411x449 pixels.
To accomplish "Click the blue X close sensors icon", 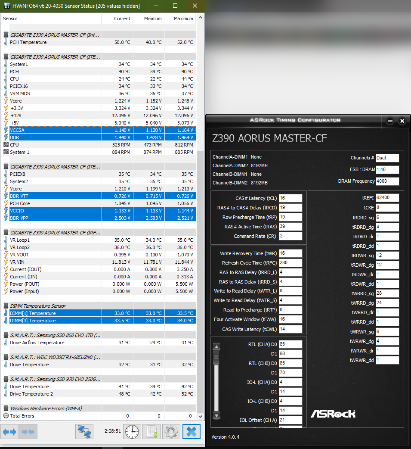I will pos(192,431).
